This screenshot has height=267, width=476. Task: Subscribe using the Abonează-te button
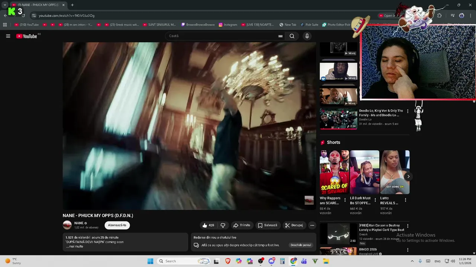coord(117,225)
